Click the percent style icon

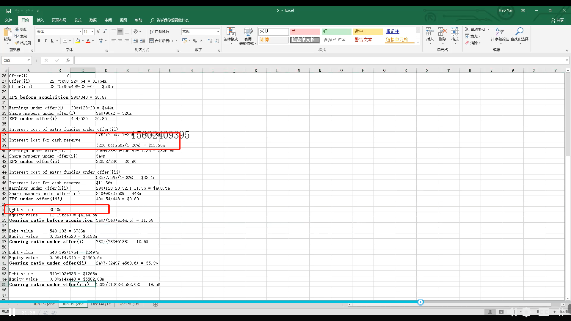[195, 41]
